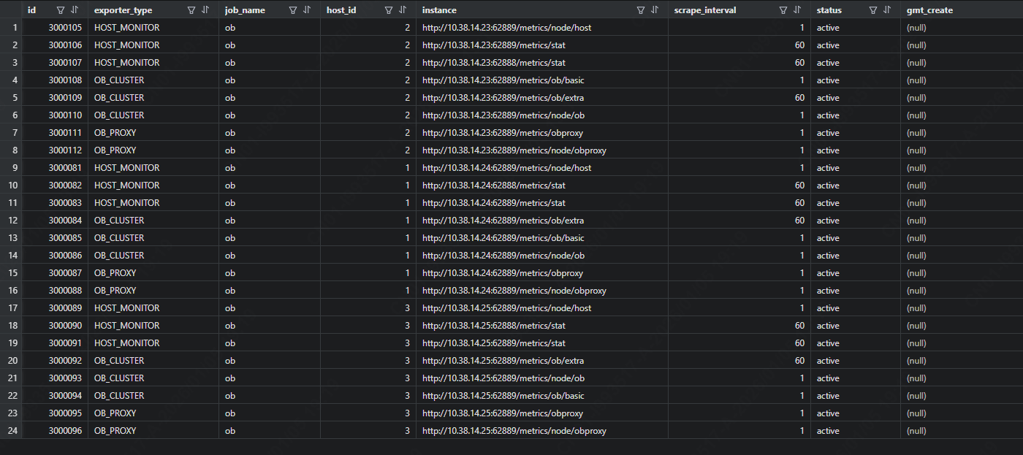The height and width of the screenshot is (455, 1023).
Task: Select the gmt_create column header
Action: pos(929,10)
